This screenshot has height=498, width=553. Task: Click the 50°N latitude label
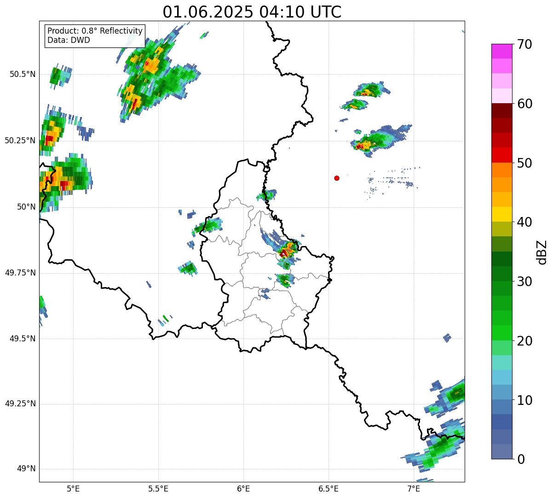click(x=26, y=207)
